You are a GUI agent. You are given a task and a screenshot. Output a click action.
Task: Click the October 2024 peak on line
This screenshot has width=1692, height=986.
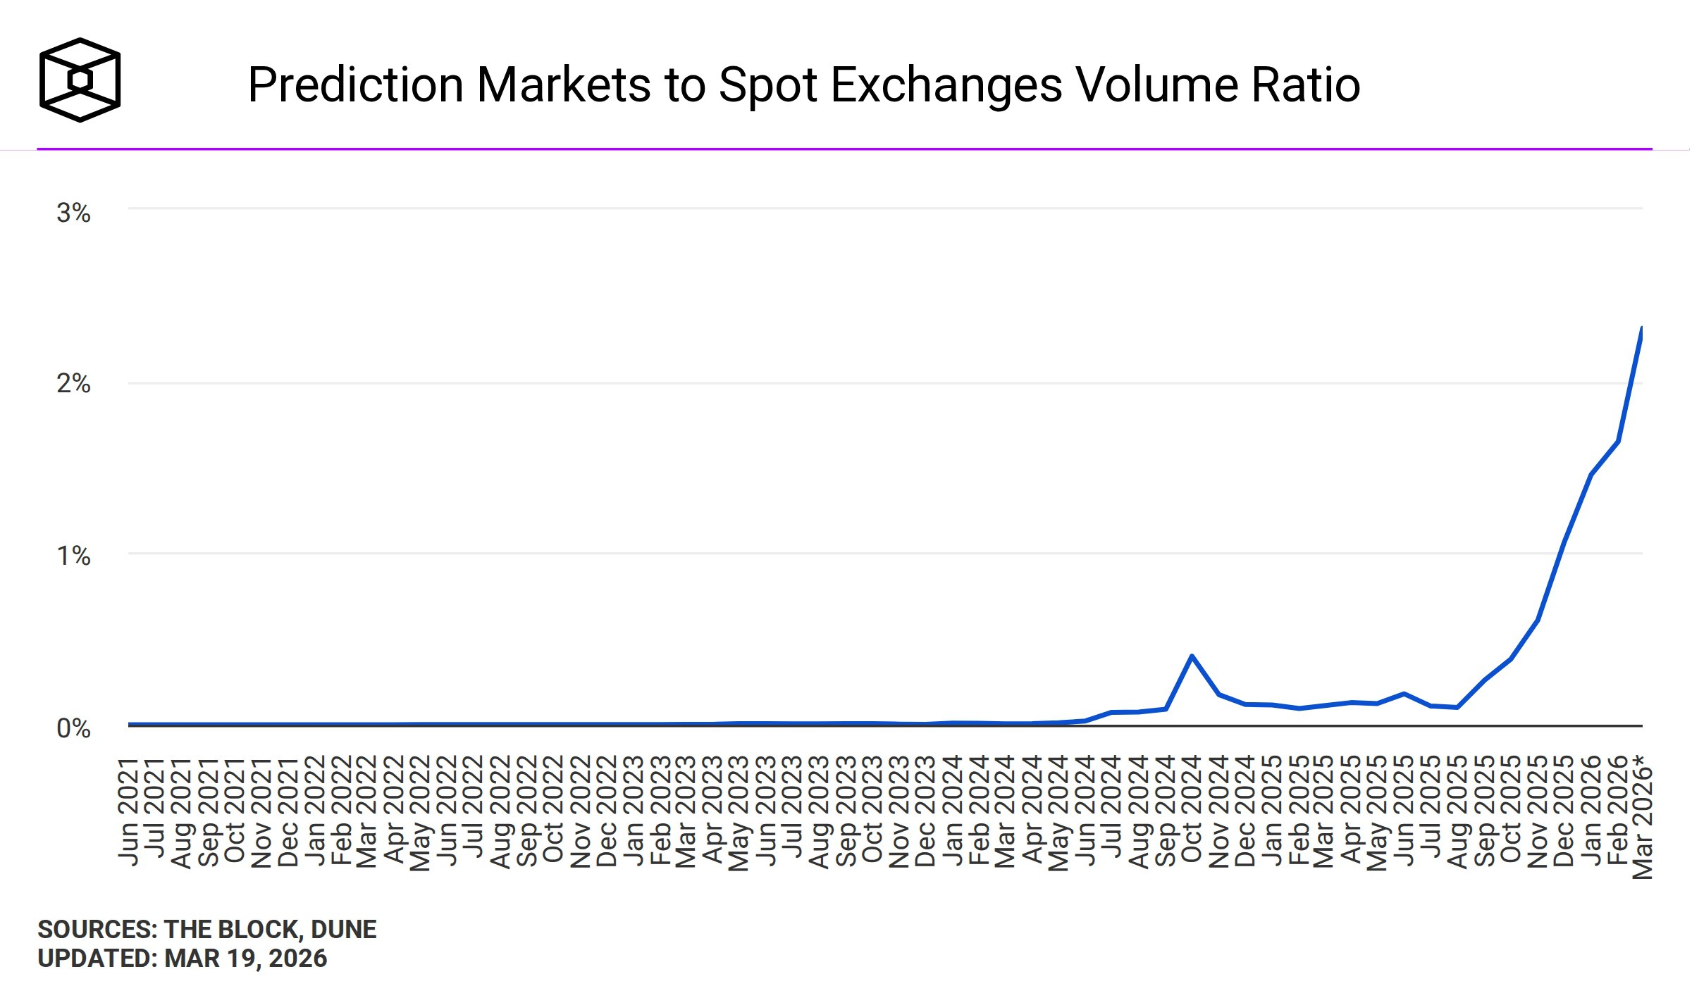(1192, 656)
